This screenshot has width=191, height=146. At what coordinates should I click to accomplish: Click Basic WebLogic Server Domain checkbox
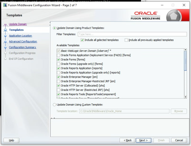[58, 51]
